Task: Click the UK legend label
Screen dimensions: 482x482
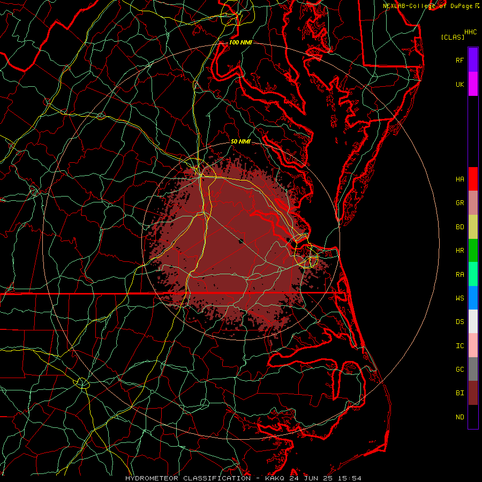Action: coord(460,84)
